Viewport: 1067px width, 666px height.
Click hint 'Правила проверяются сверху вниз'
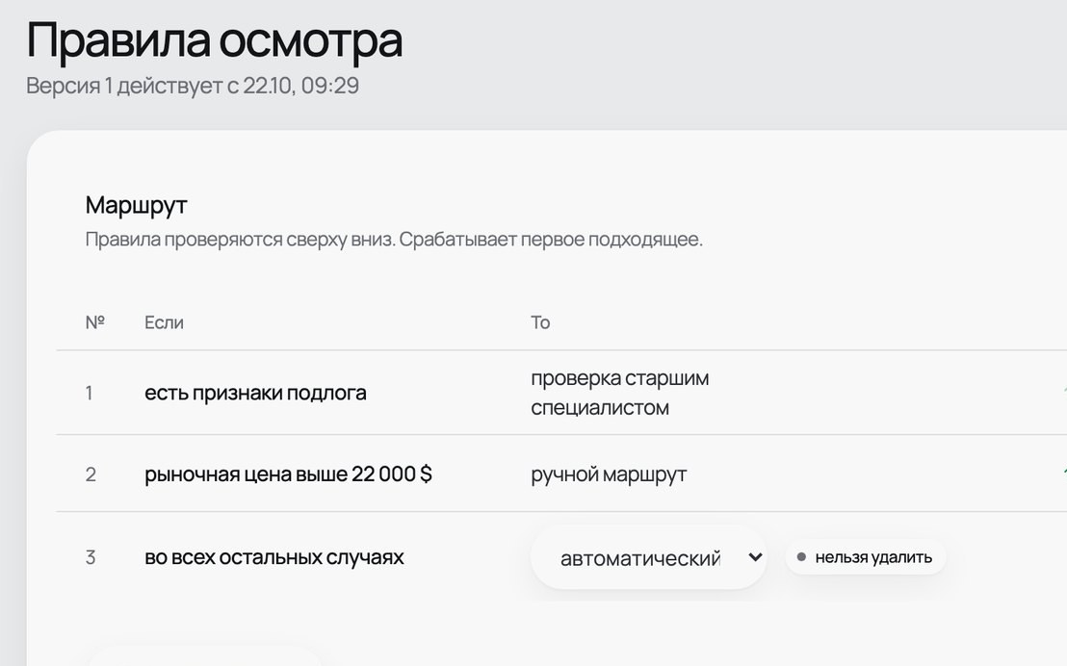[239, 240]
